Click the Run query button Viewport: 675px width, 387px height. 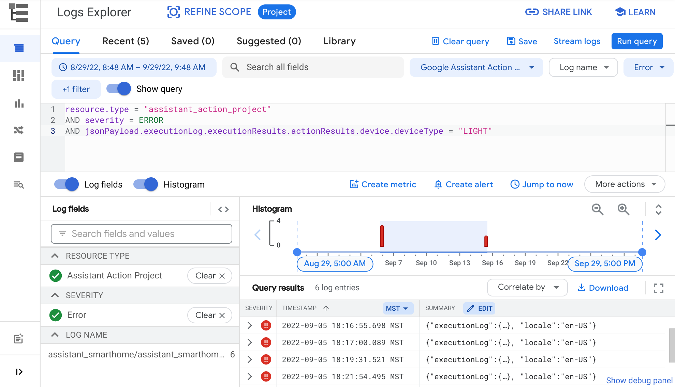pos(637,42)
